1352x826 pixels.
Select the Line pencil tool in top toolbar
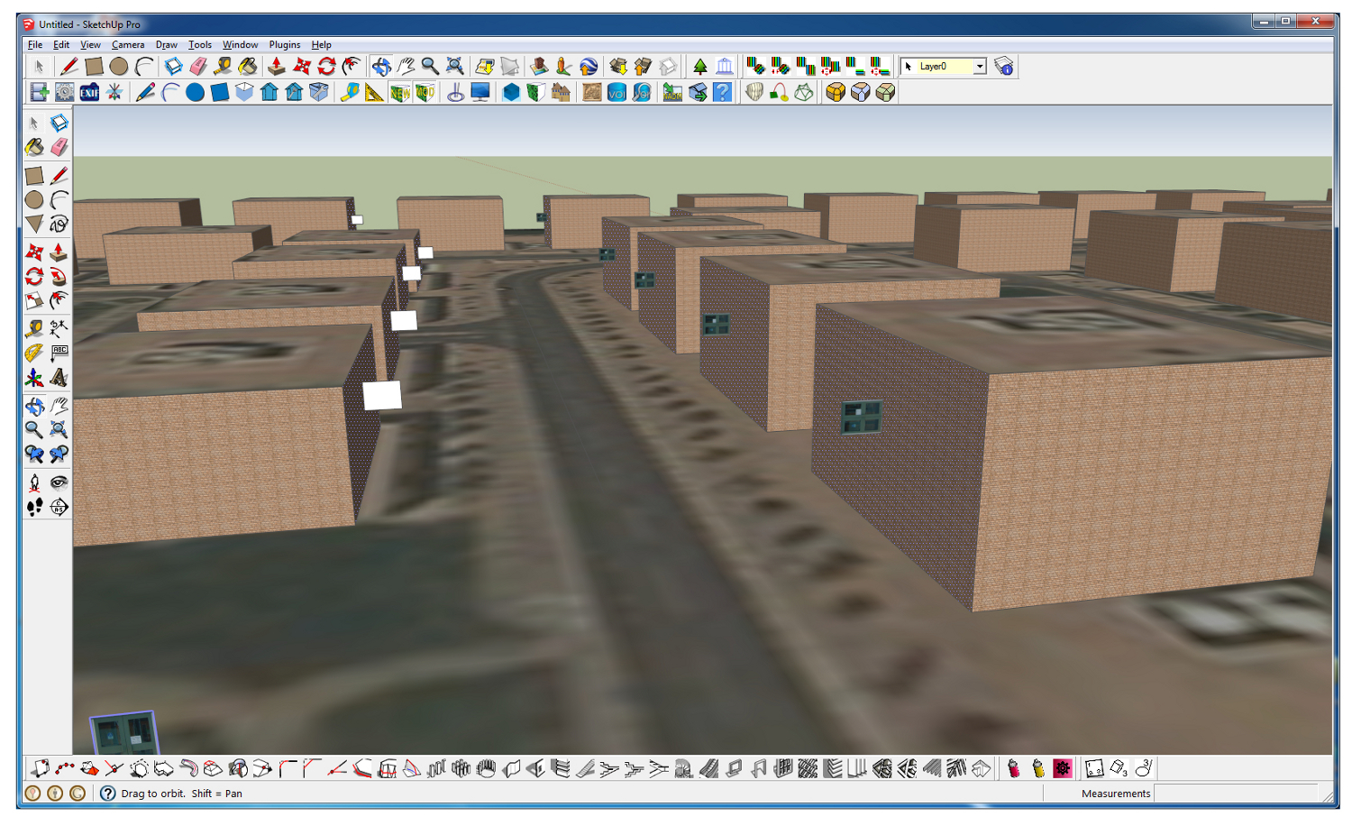[x=69, y=67]
